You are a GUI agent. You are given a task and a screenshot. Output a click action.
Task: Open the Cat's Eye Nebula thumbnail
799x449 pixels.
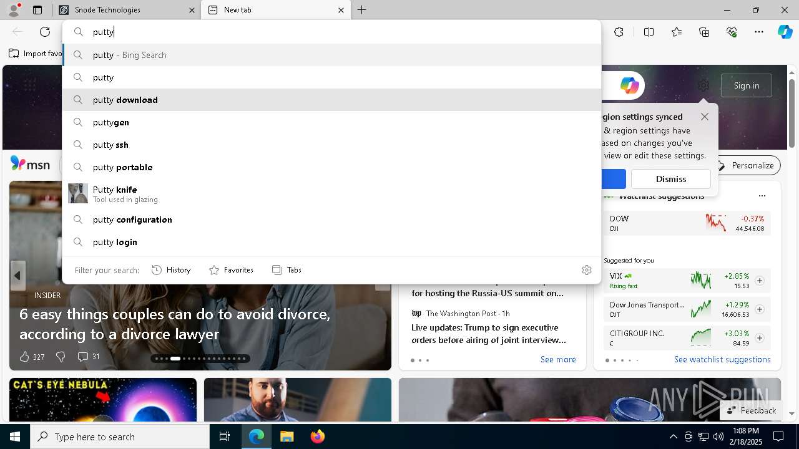click(x=103, y=399)
